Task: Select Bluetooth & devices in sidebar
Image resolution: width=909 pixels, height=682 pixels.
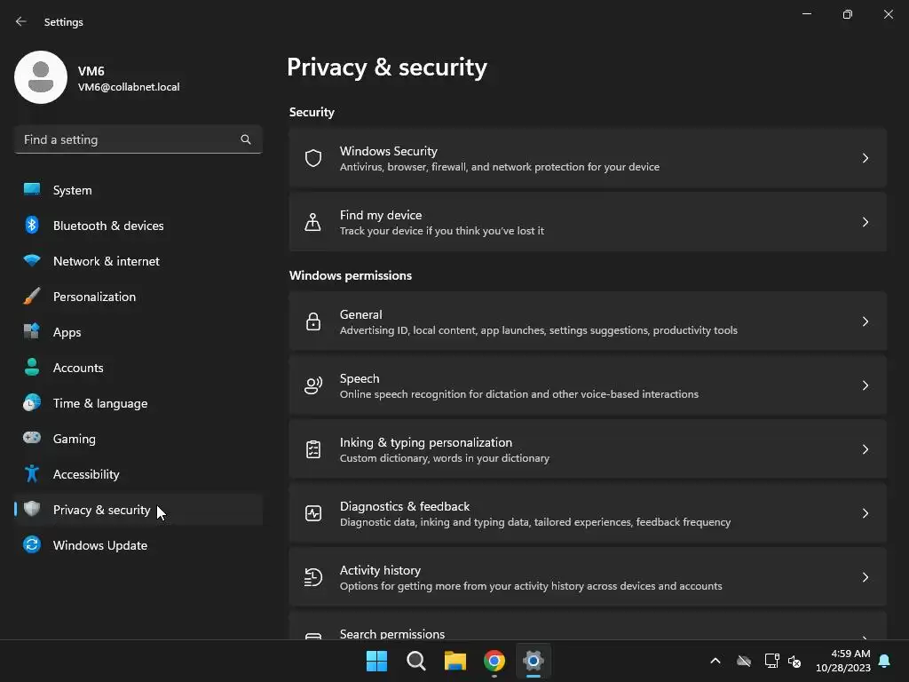Action: 138,226
